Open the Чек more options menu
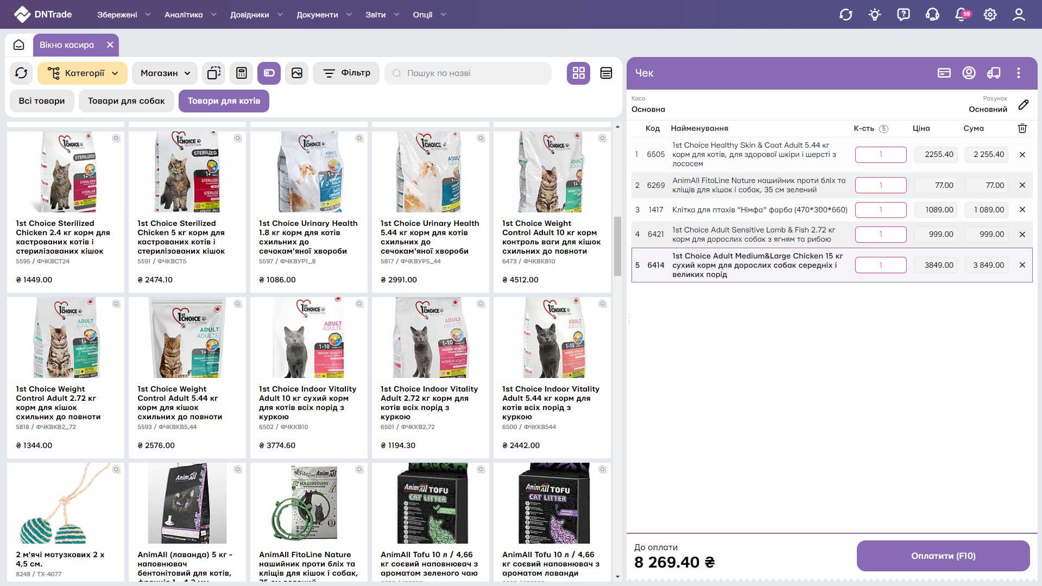The width and height of the screenshot is (1042, 586). coord(1019,73)
